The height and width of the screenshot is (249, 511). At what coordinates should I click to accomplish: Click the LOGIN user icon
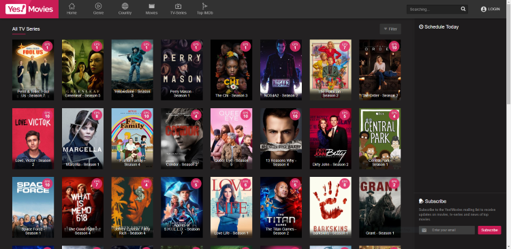[x=484, y=9]
